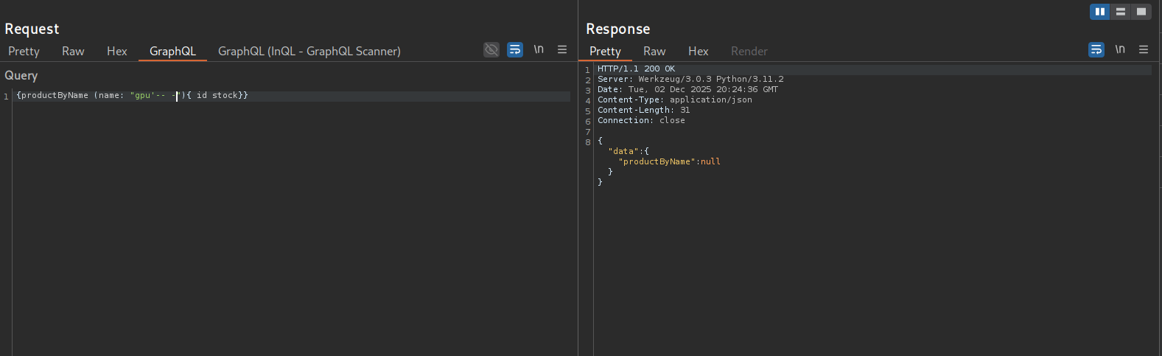Image resolution: width=1162 pixels, height=356 pixels.
Task: Select top-bottom stacked layout icon
Action: point(1121,12)
